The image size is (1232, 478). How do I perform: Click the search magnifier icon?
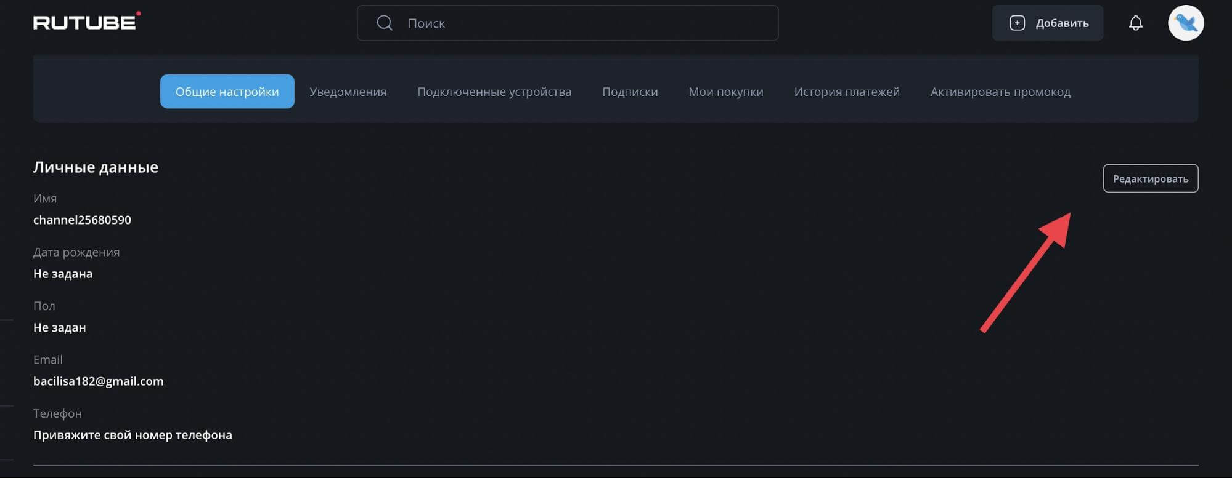coord(385,23)
